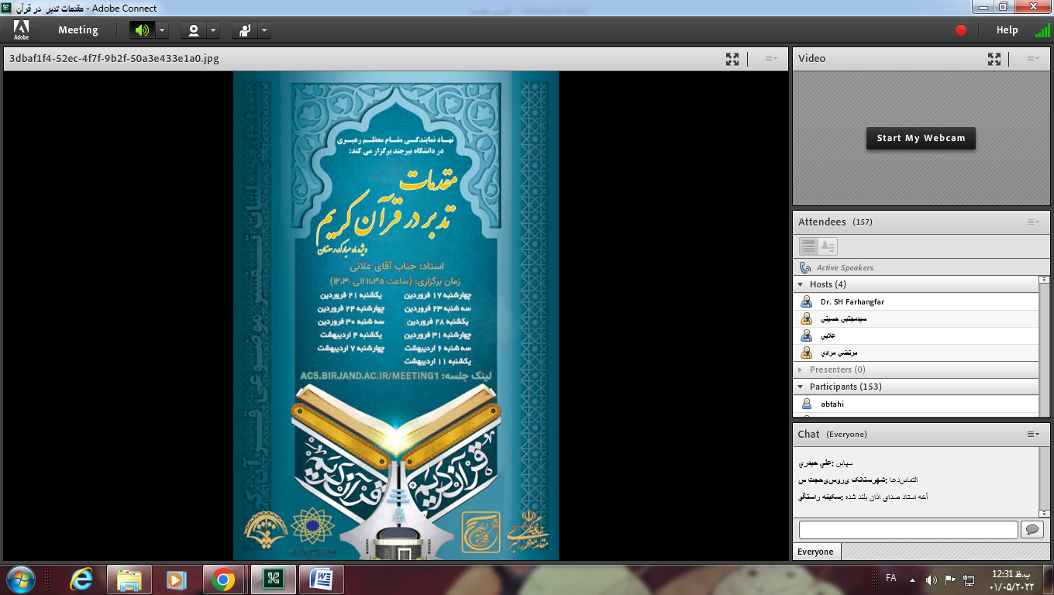Maximize the Video pod to full screen
The width and height of the screenshot is (1054, 595).
pos(994,59)
